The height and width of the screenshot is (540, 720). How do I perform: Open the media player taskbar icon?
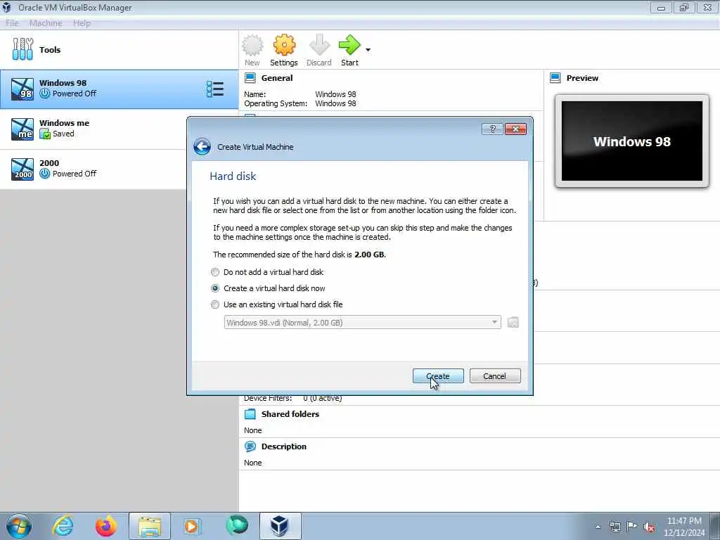pos(191,526)
